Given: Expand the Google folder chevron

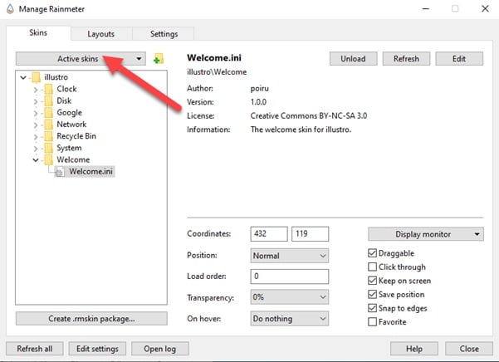Looking at the screenshot, I should pos(36,113).
